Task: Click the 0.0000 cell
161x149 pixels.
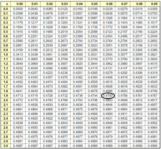Action: point(18,9)
